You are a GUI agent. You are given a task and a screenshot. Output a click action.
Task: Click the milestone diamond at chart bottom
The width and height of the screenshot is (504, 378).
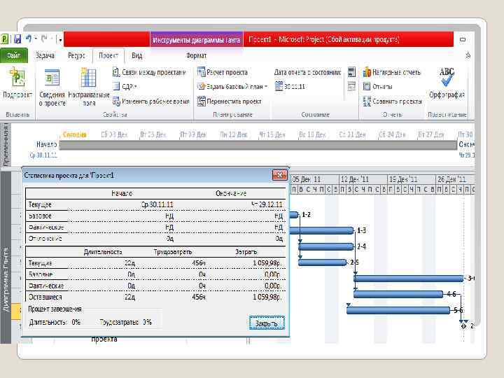(463, 326)
